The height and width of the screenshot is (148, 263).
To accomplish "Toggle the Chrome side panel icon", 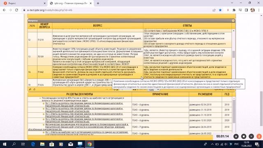I will 246,10.
